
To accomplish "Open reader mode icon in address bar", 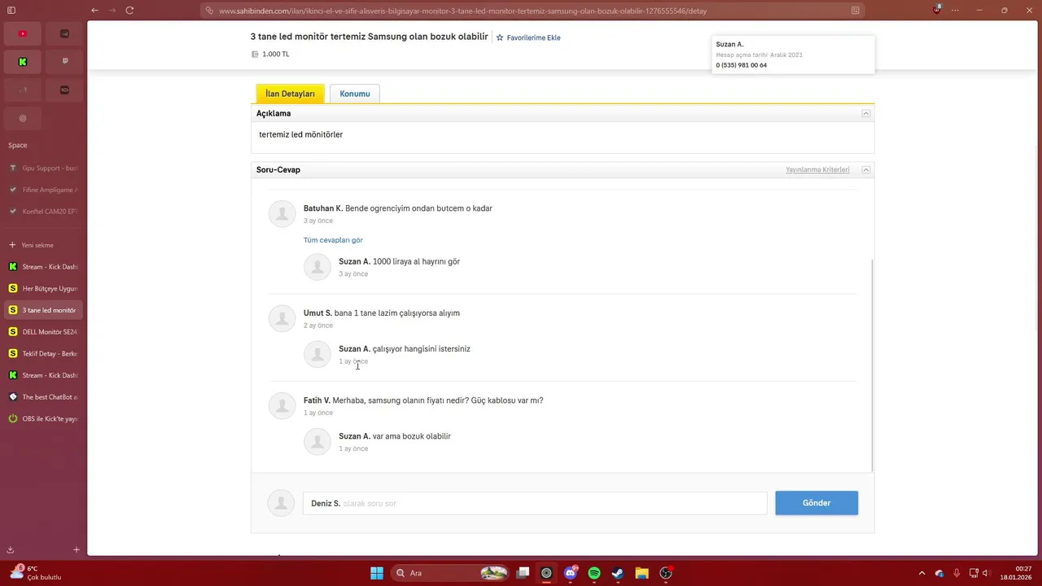I will pos(855,11).
